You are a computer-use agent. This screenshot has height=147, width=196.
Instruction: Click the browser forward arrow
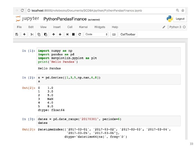(x=17, y=10)
